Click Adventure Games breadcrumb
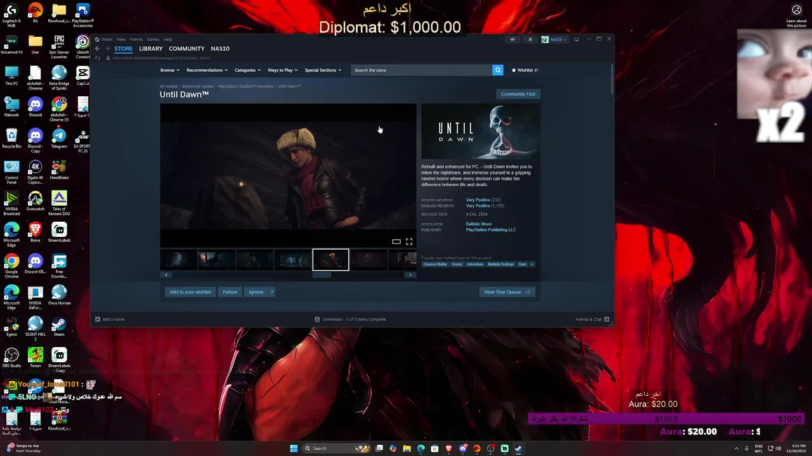The width and height of the screenshot is (812, 456). click(198, 86)
